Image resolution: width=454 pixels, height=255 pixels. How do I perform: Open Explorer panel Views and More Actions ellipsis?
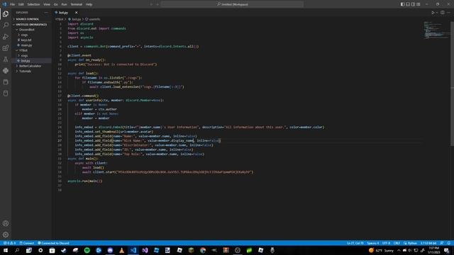(x=46, y=13)
